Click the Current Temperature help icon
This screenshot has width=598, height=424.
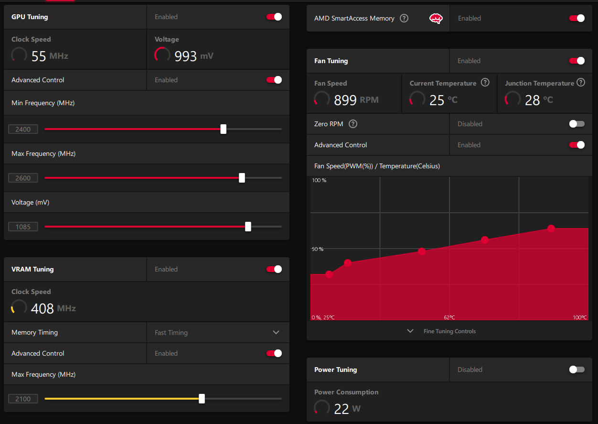485,83
